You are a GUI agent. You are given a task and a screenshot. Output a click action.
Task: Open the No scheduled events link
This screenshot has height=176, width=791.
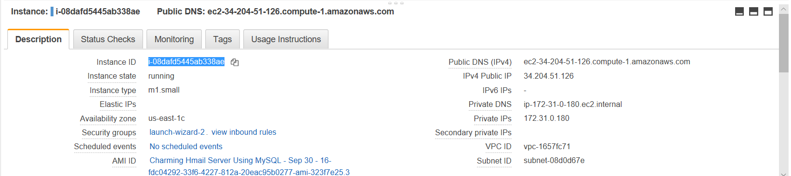pos(186,147)
